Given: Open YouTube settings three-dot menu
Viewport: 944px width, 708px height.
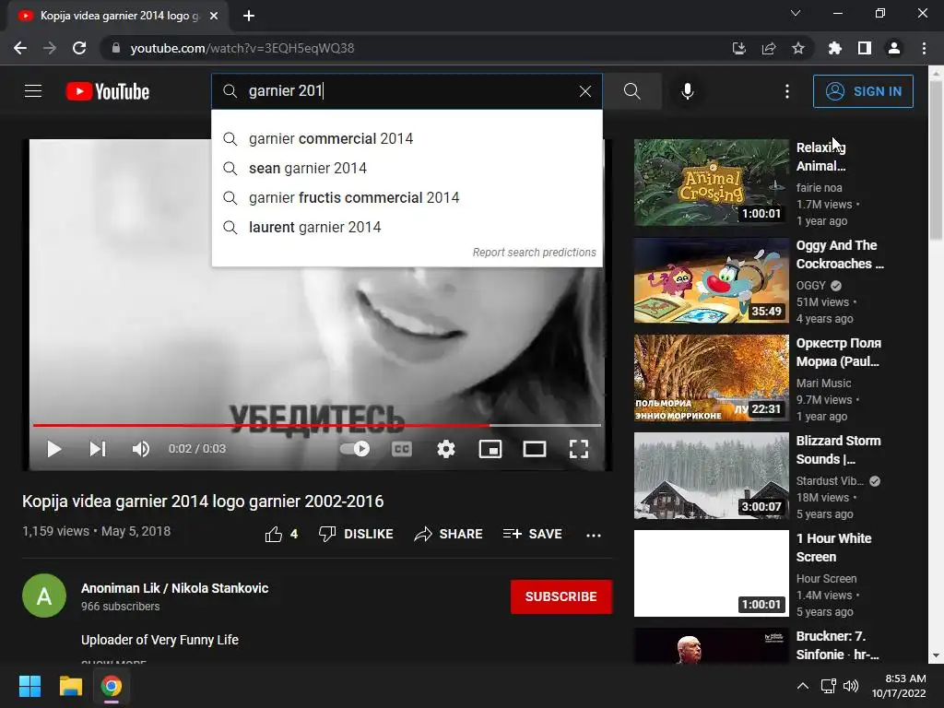Looking at the screenshot, I should tap(786, 91).
